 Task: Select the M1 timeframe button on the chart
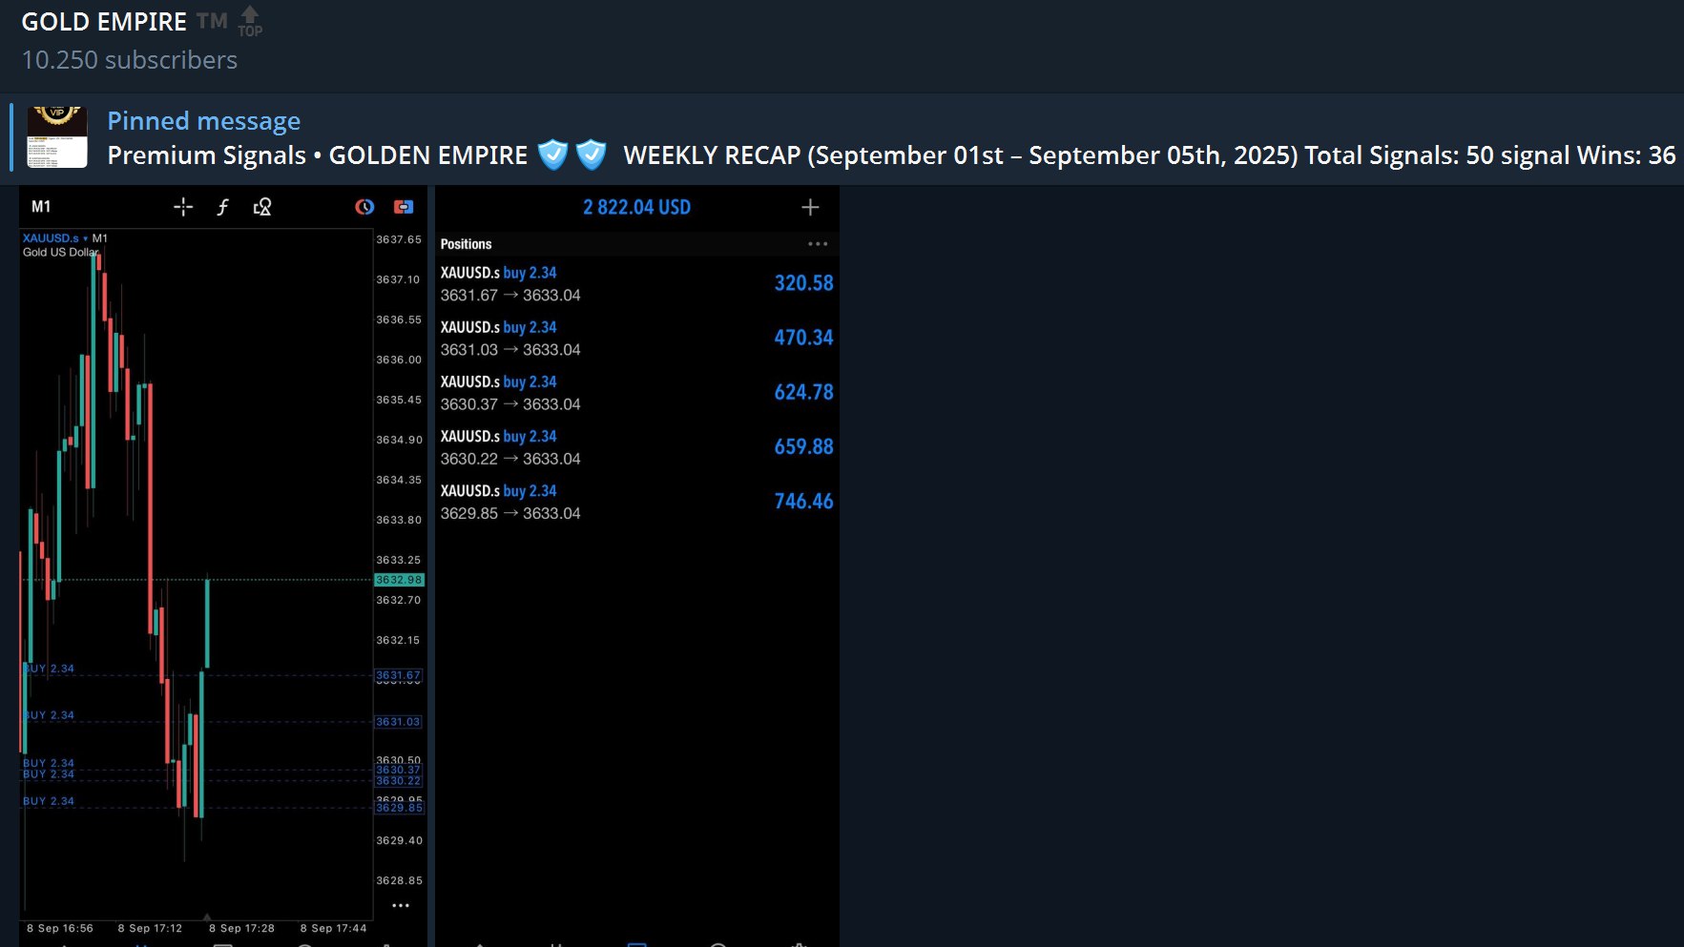[41, 207]
